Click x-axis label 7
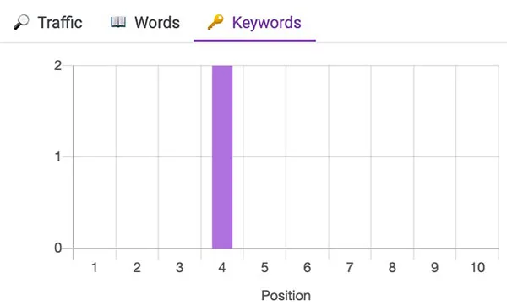Viewport: 507px width, 306px height. [x=350, y=267]
